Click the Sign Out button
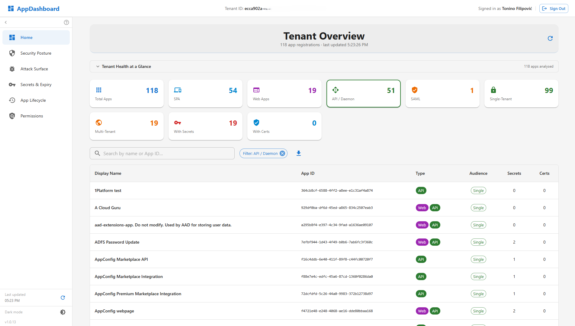This screenshot has height=326, width=575. point(554,8)
